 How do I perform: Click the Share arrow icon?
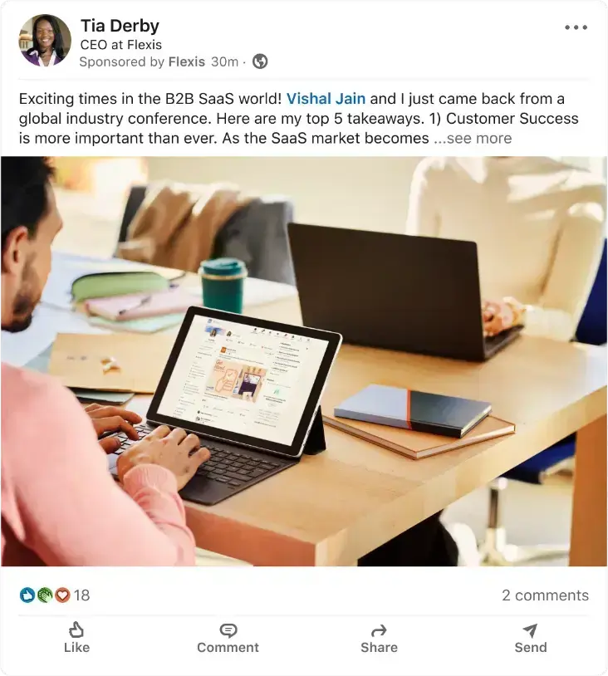[379, 630]
